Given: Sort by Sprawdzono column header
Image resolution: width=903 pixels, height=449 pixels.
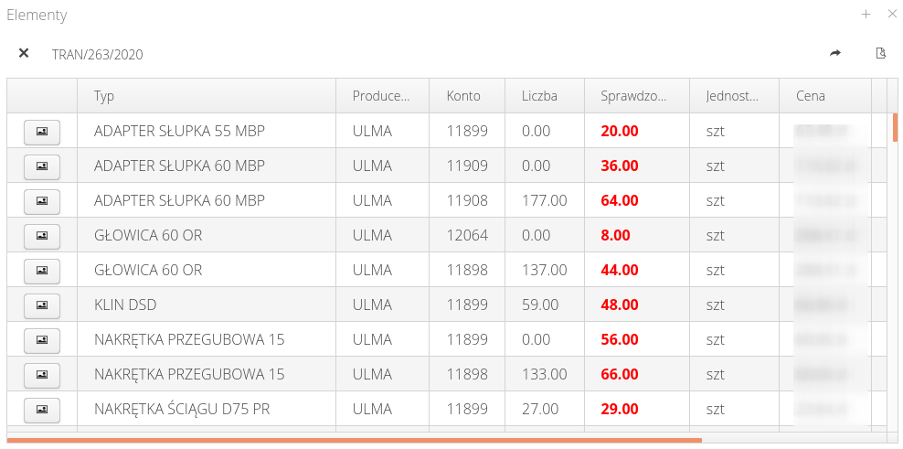Looking at the screenshot, I should (637, 96).
